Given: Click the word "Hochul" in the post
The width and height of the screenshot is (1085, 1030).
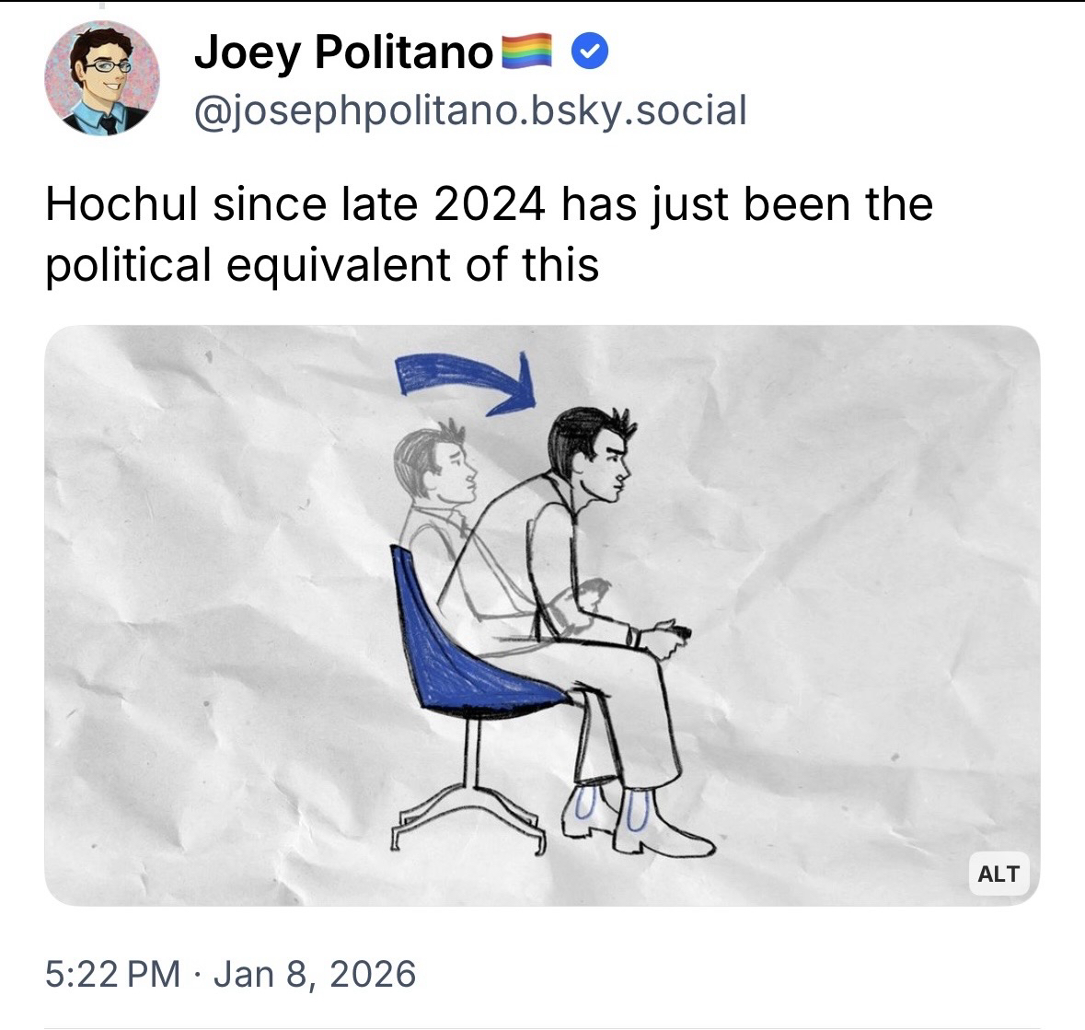Looking at the screenshot, I should point(122,204).
